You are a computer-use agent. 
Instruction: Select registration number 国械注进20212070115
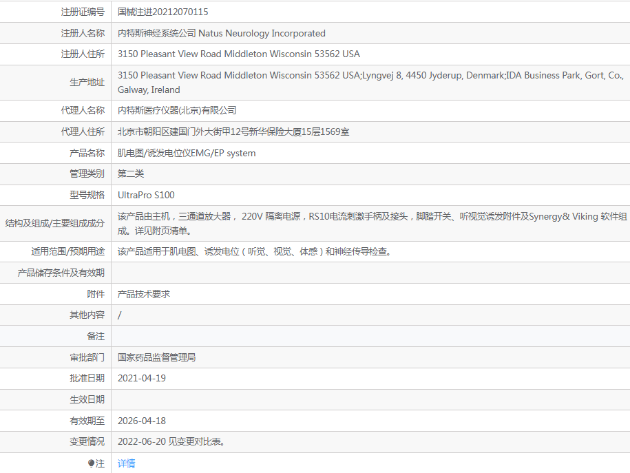162,12
